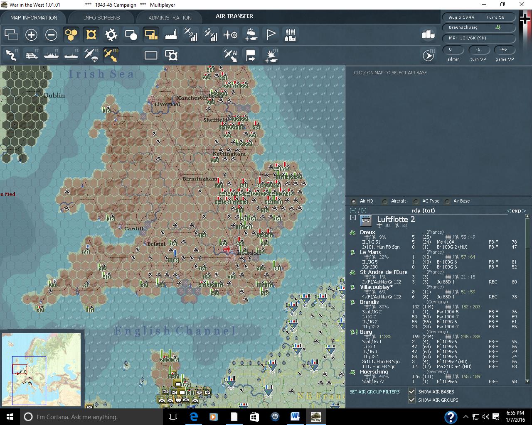532x425 pixels.
Task: Click the Luftflotte 2 HQ unit icon
Action: tap(366, 220)
